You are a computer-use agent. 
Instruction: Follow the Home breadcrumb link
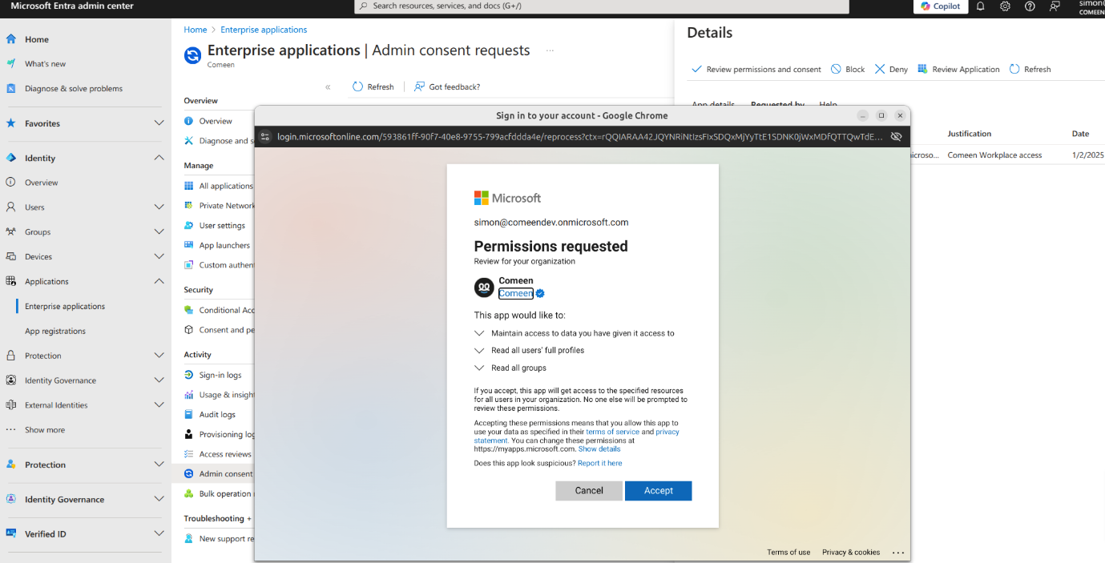pyautogui.click(x=196, y=30)
